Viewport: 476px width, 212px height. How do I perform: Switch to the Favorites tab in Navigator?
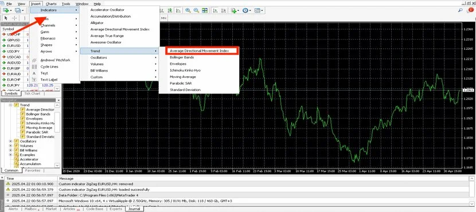click(x=33, y=170)
